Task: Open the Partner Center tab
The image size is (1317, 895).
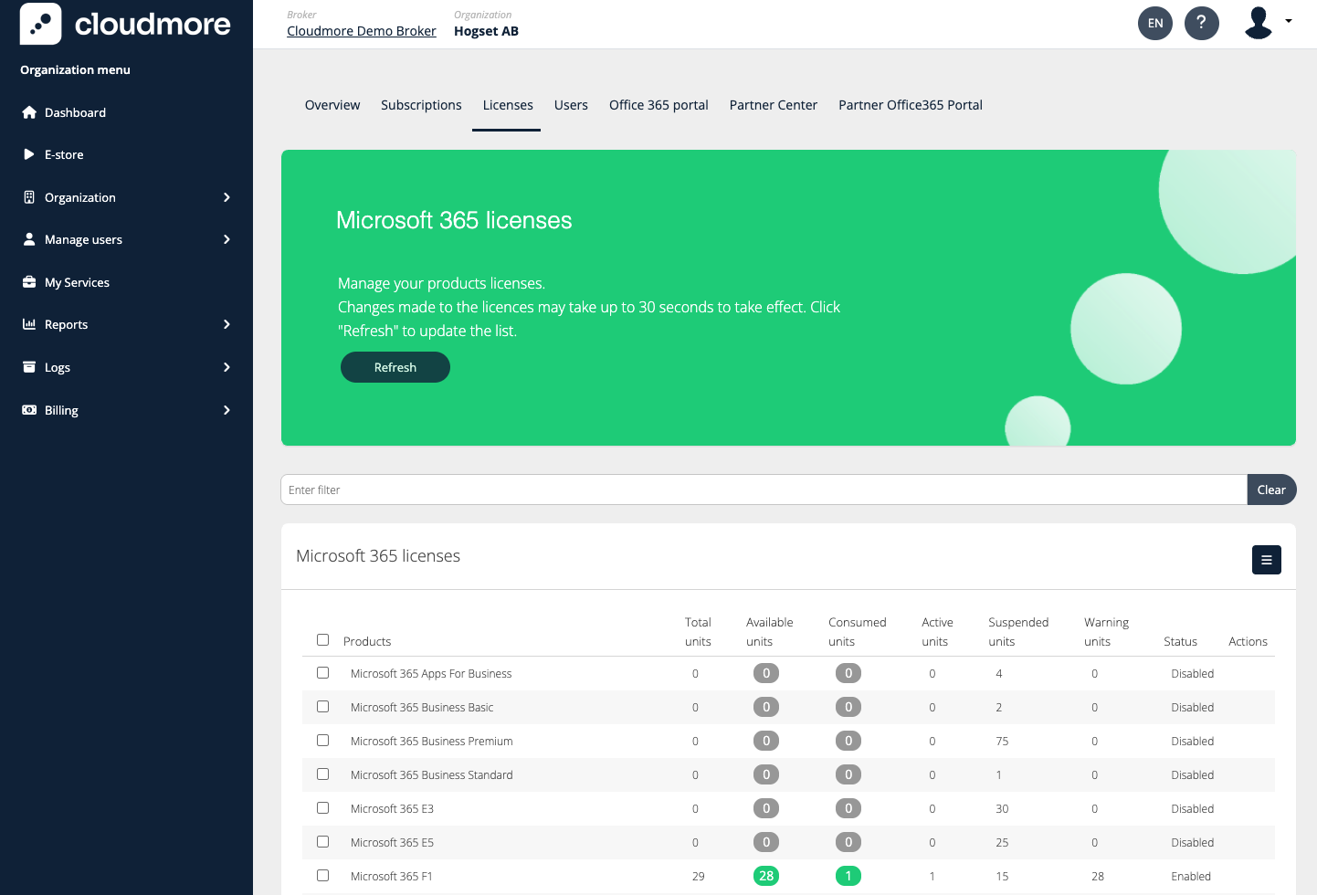Action: pos(773,105)
